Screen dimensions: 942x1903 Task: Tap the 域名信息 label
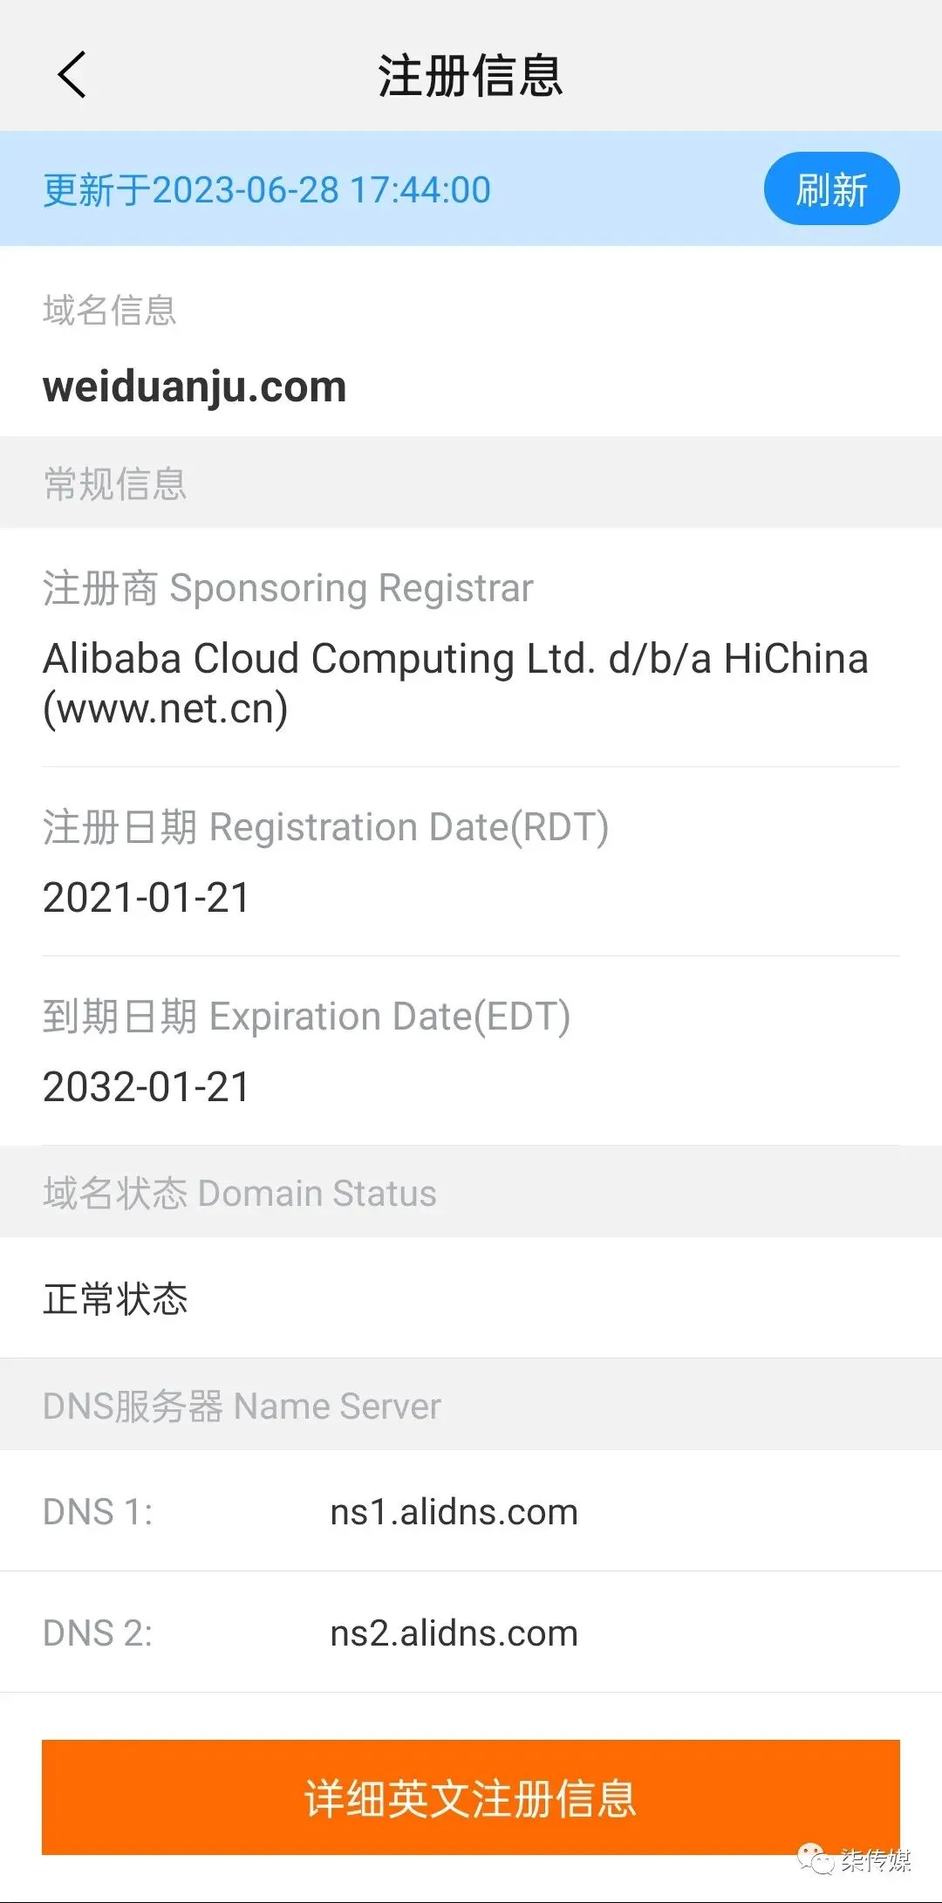(110, 311)
